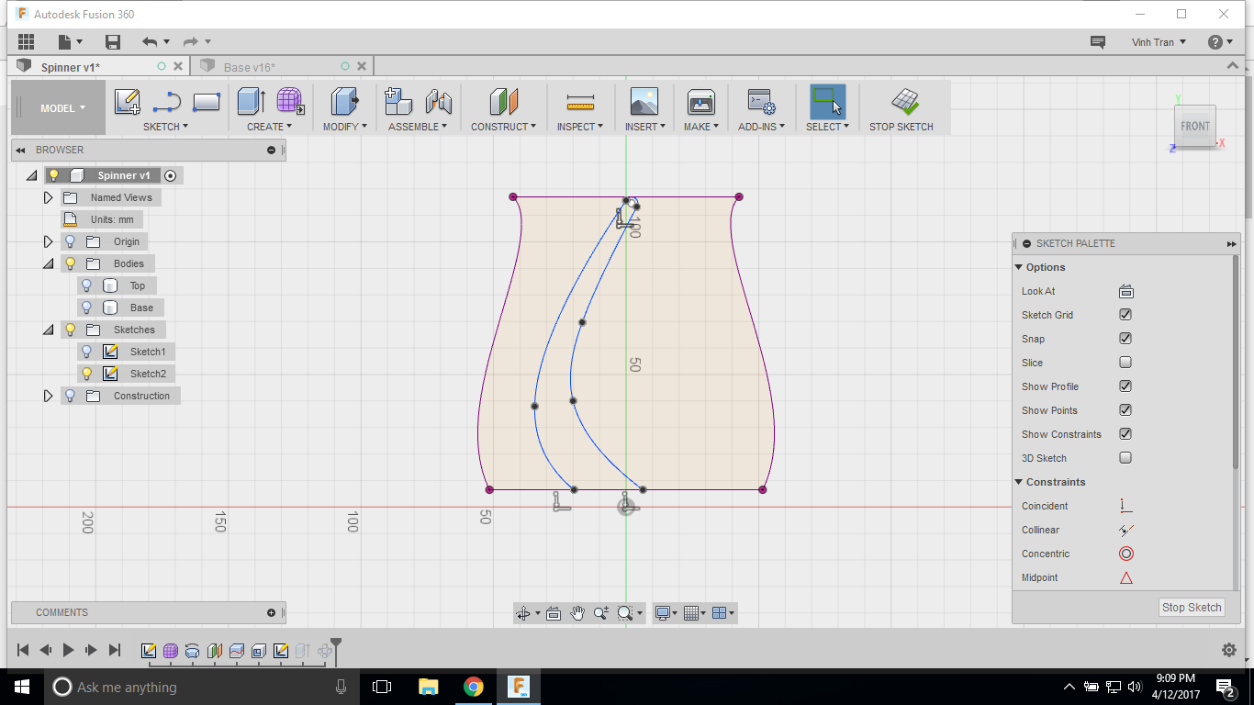Open the ADD-INS menu
The image size is (1254, 705).
click(761, 127)
